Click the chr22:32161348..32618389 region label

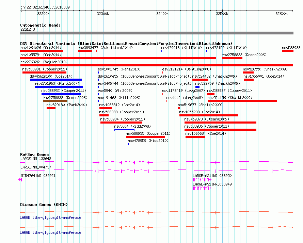(45, 7)
